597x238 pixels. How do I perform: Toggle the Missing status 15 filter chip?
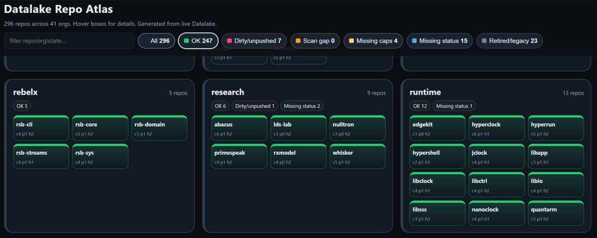440,41
